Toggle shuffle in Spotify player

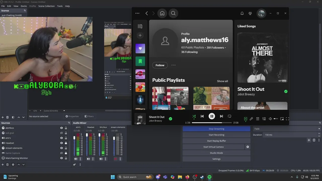194,116
